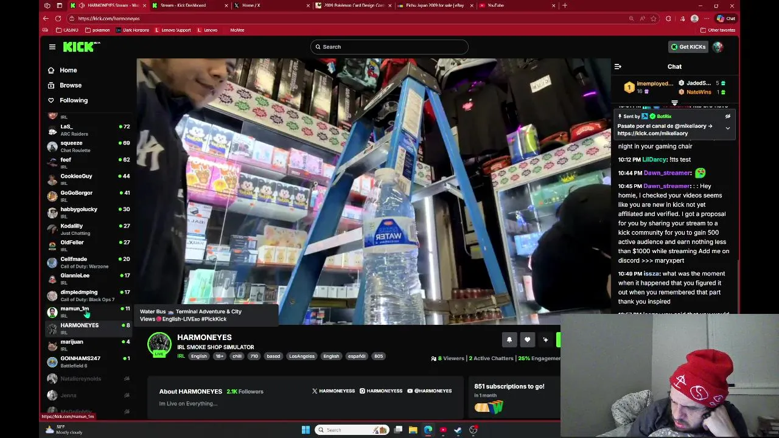Screen dimensions: 779x438
Task: Click the browser refresh button
Action: tap(58, 18)
